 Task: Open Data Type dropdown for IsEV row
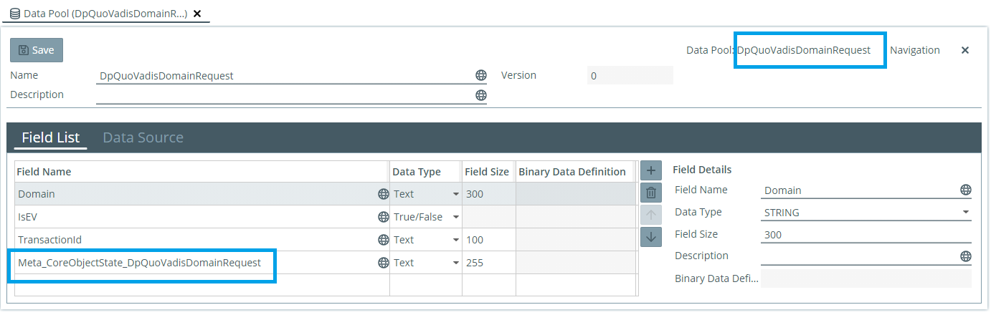click(x=455, y=217)
